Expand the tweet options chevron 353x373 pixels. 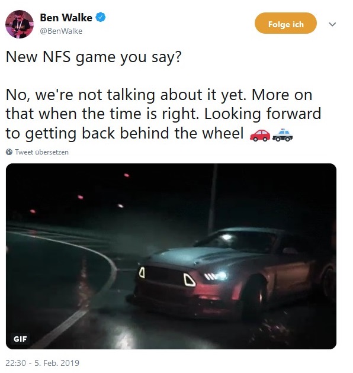pos(332,24)
